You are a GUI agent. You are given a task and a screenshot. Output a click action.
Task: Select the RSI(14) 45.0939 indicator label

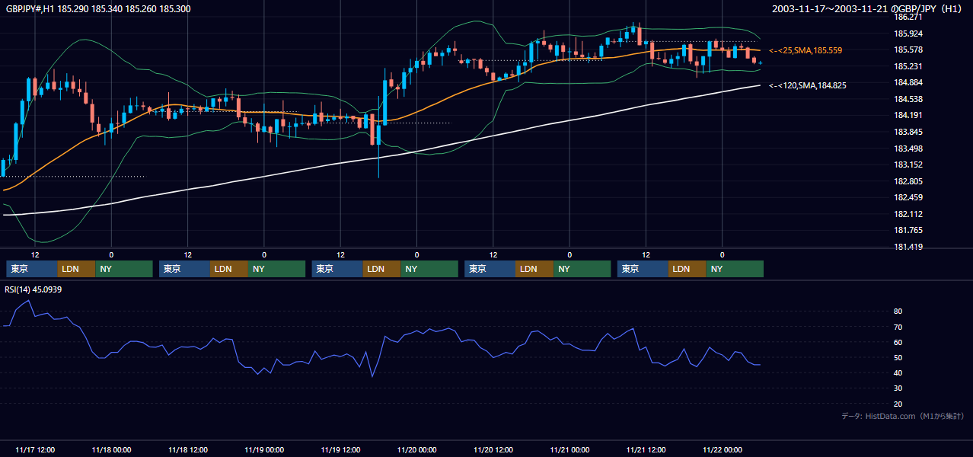point(33,289)
